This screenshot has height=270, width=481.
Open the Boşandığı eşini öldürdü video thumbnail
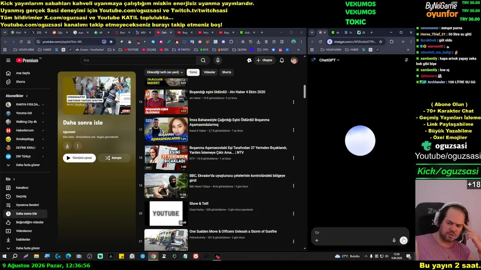coord(166,102)
